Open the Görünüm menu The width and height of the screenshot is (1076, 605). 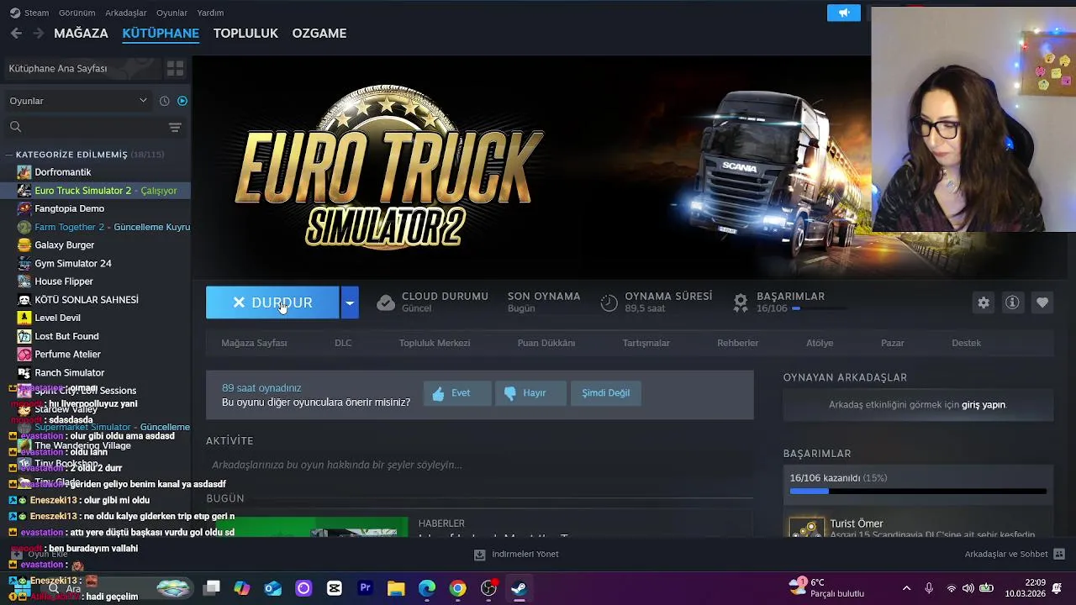pos(76,13)
